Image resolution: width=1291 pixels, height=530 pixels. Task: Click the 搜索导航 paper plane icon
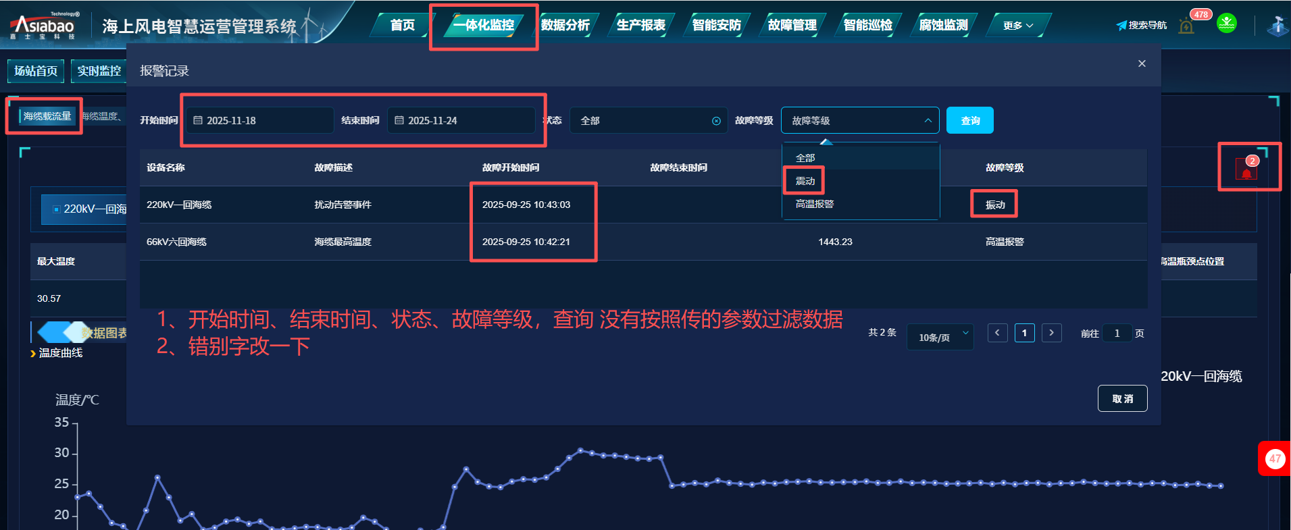pyautogui.click(x=1121, y=26)
